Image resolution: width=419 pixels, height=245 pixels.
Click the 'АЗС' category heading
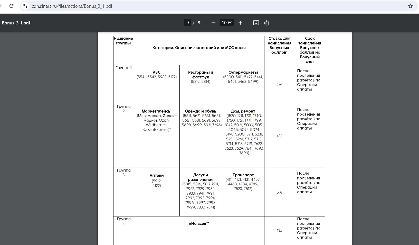(x=157, y=72)
